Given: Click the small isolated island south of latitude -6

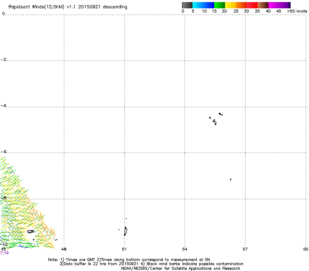Looking at the screenshot, I should pyautogui.click(x=230, y=180).
